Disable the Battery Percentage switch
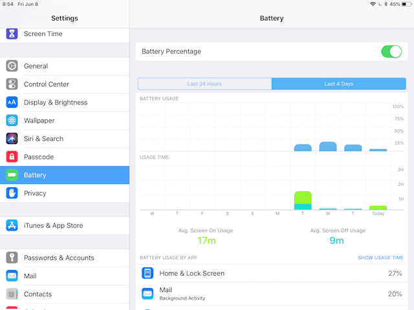This screenshot has width=414, height=310. (391, 52)
